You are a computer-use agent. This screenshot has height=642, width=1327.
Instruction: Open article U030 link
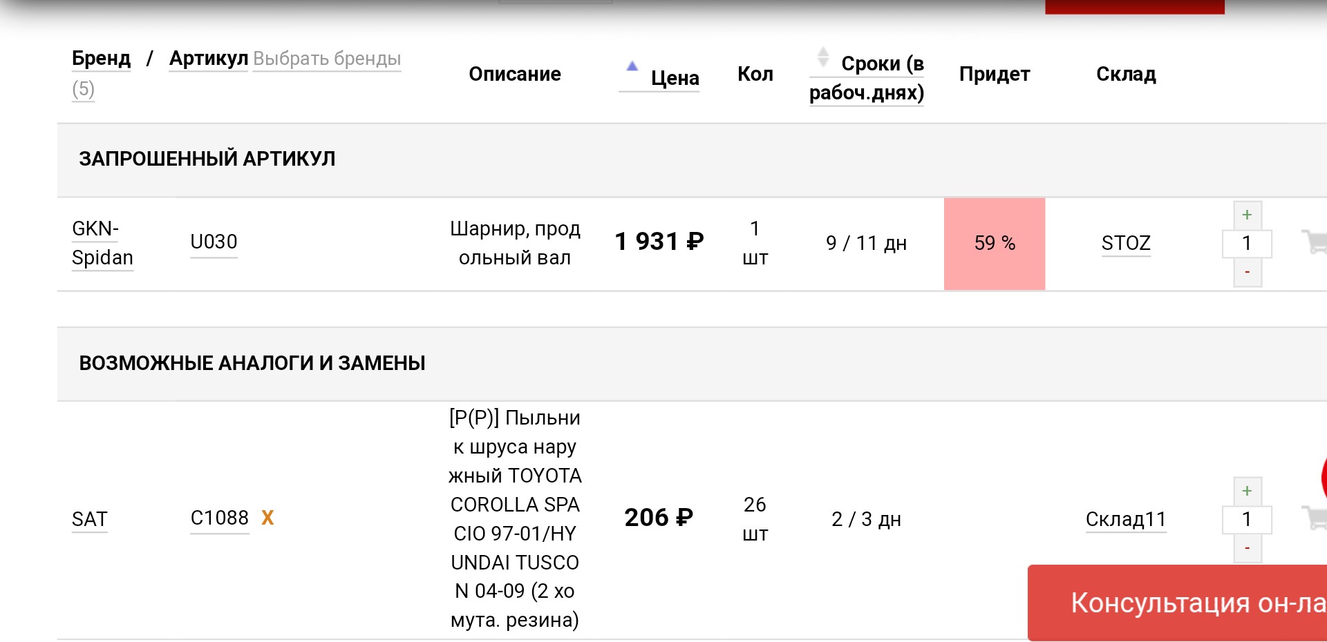214,242
